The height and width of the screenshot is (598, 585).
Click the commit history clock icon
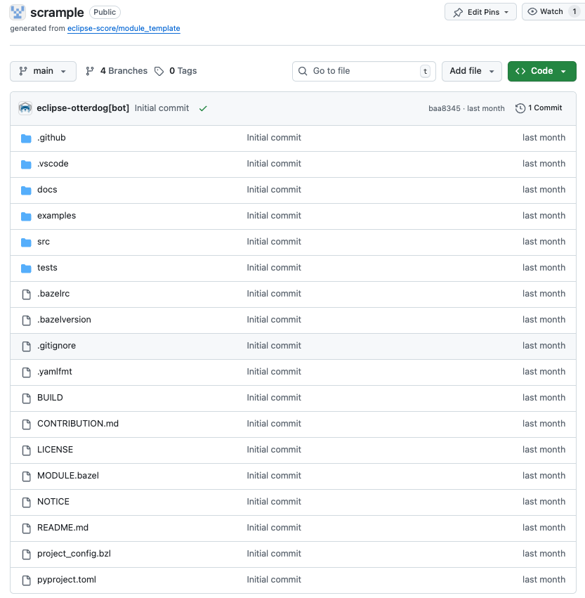(x=519, y=108)
